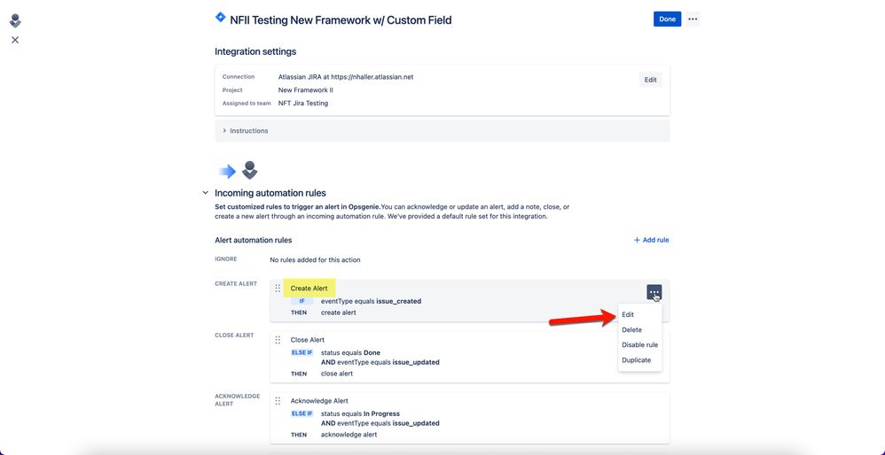Click the Create Alert rule's three-dot menu button
885x455 pixels.
pyautogui.click(x=654, y=292)
